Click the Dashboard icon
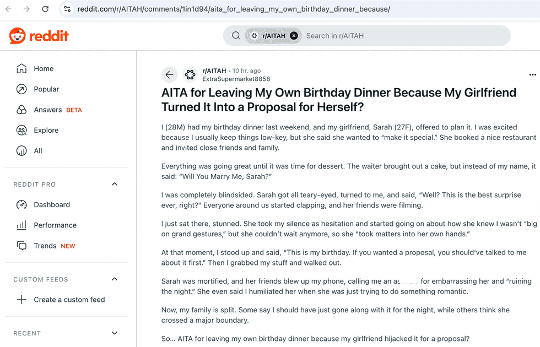The height and width of the screenshot is (347, 540). click(21, 204)
